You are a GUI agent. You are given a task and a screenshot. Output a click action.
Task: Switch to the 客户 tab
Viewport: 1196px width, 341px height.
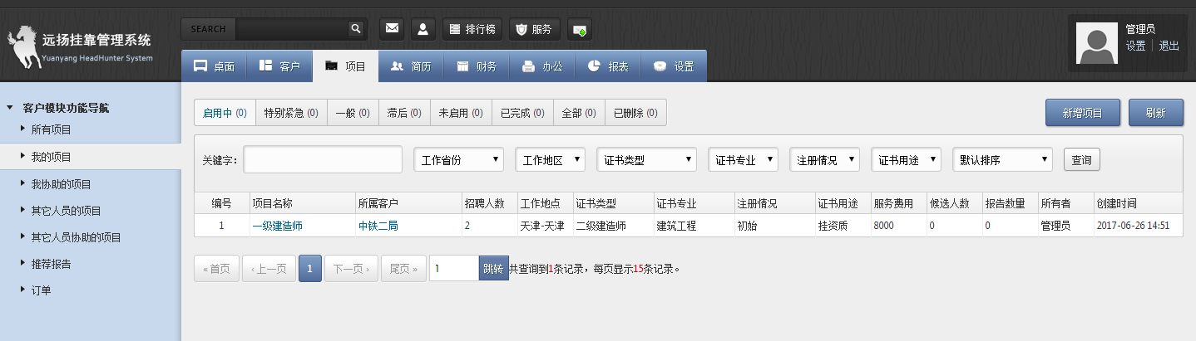pyautogui.click(x=279, y=66)
